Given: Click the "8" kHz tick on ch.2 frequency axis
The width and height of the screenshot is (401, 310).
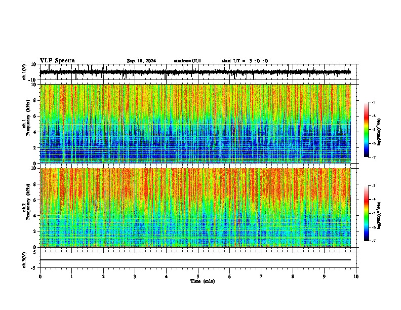Looking at the screenshot, I should 35,184.
